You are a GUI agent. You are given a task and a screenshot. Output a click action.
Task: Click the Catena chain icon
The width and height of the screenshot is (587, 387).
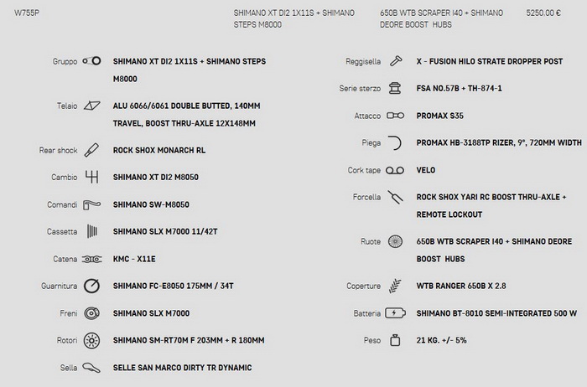(x=91, y=259)
